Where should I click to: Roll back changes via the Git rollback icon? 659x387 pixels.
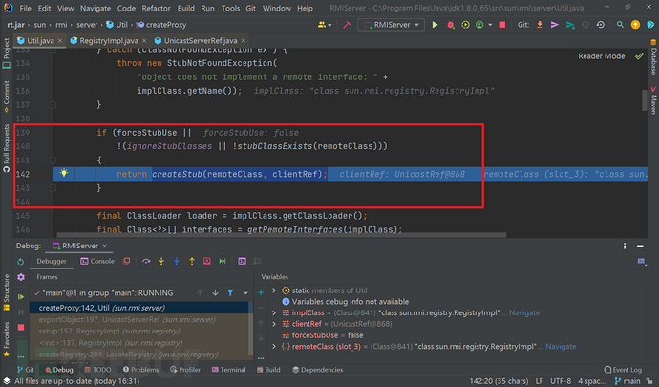601,25
